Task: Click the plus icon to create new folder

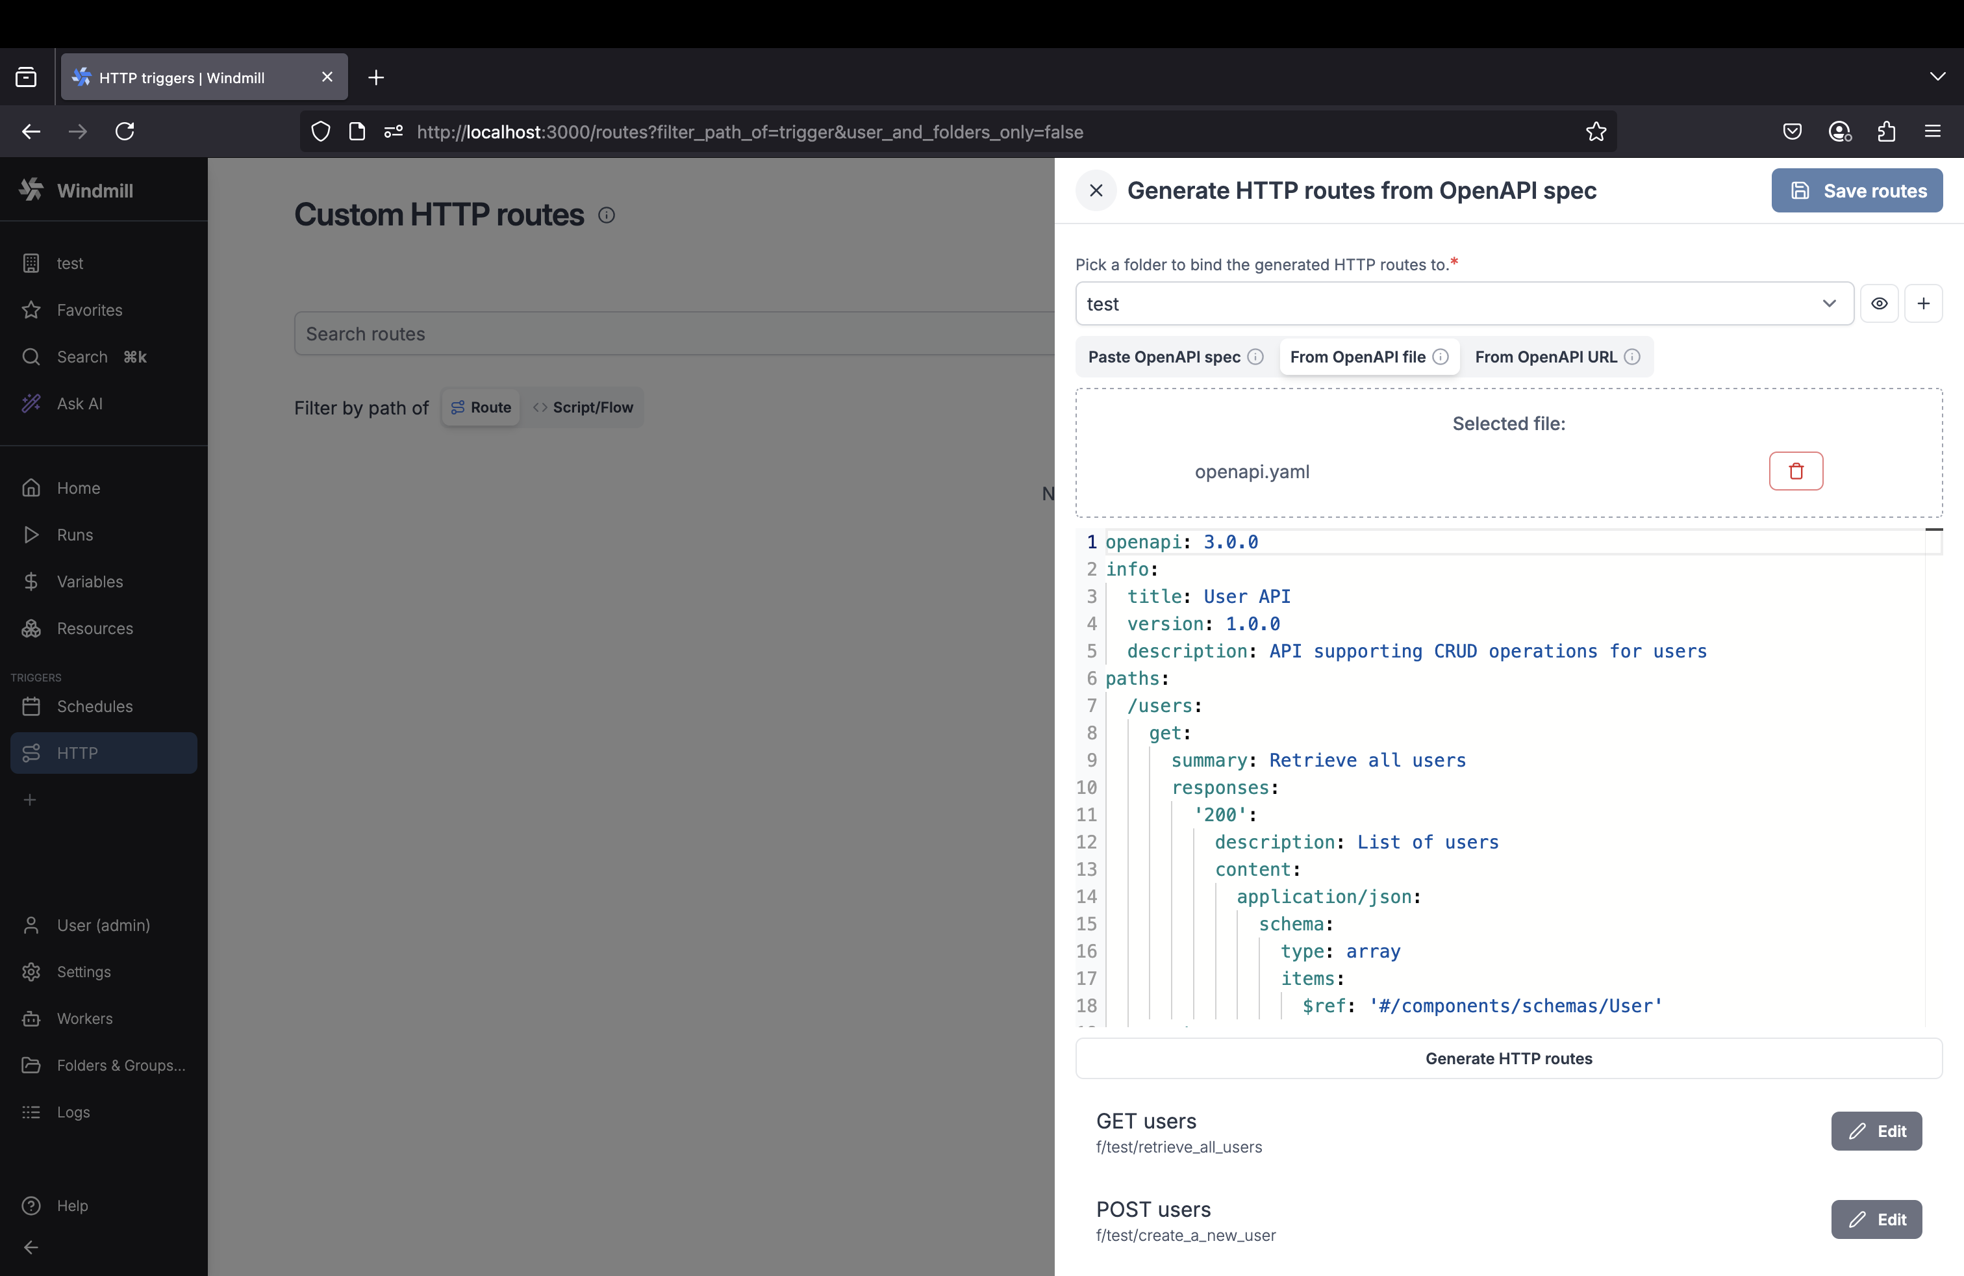Action: (1922, 303)
